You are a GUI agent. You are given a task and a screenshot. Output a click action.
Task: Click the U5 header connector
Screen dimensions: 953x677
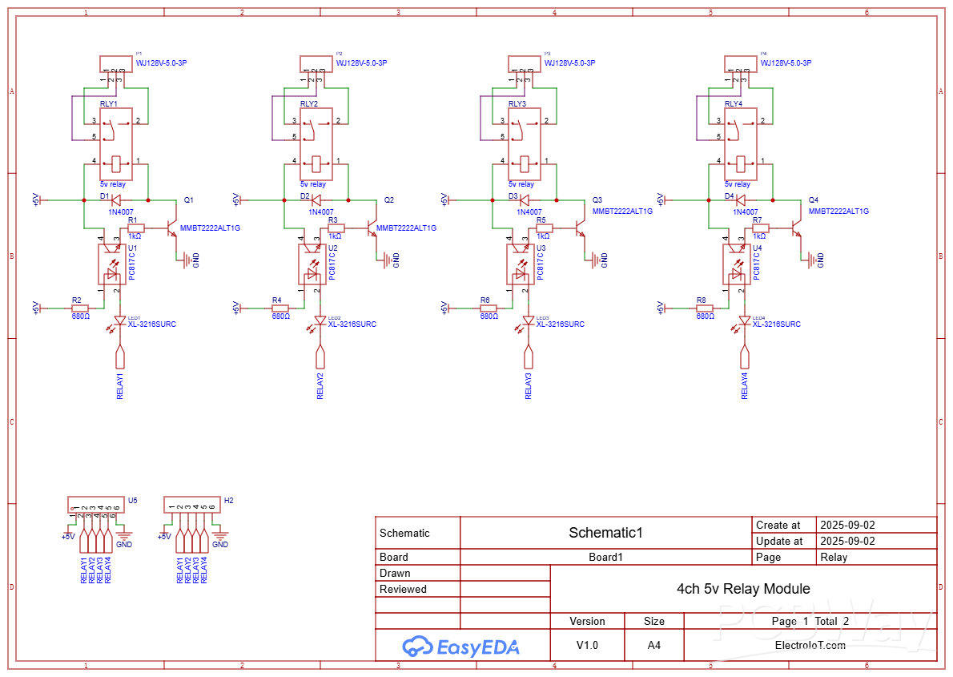[96, 505]
